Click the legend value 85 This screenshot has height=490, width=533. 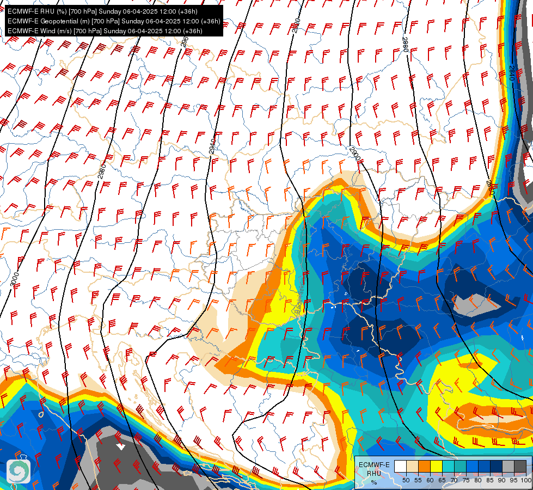tap(490, 480)
